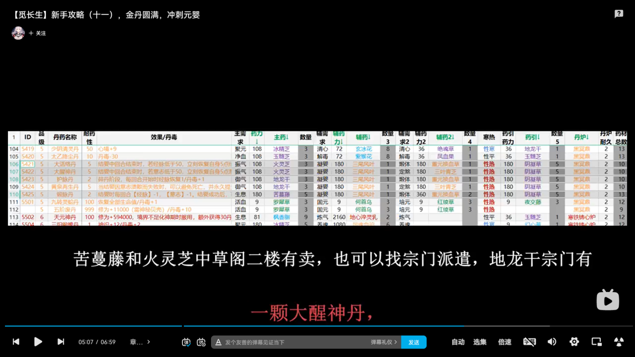Click the 天元神丹 table cell
The width and height of the screenshot is (635, 357).
point(65,217)
